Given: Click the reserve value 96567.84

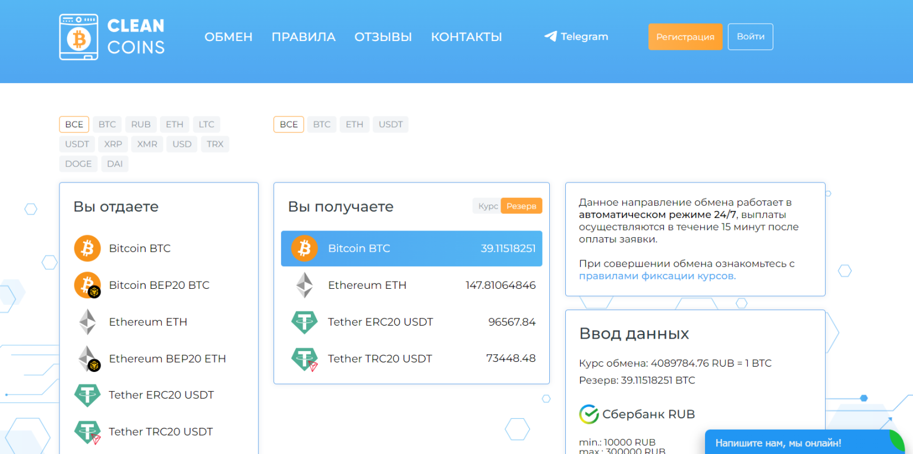Looking at the screenshot, I should coord(512,322).
